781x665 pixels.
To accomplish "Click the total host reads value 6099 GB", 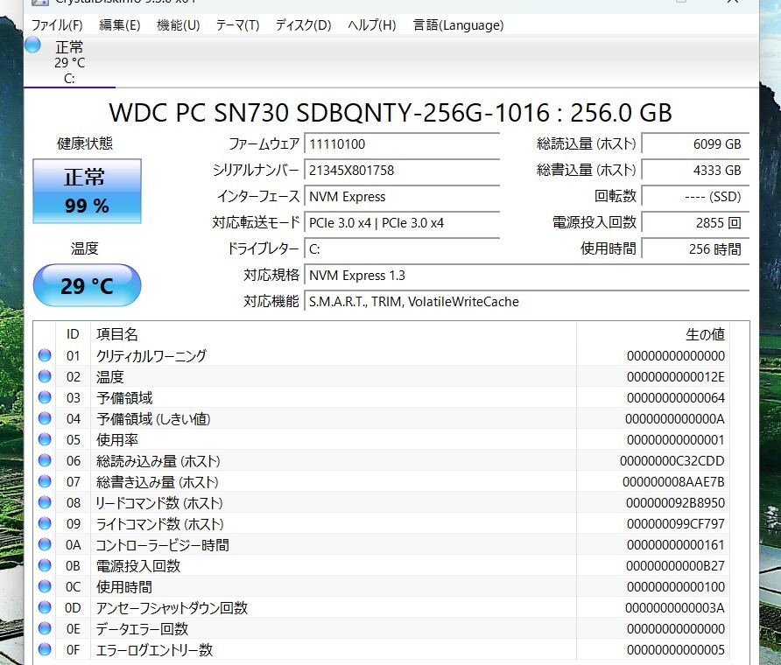I will coord(695,144).
